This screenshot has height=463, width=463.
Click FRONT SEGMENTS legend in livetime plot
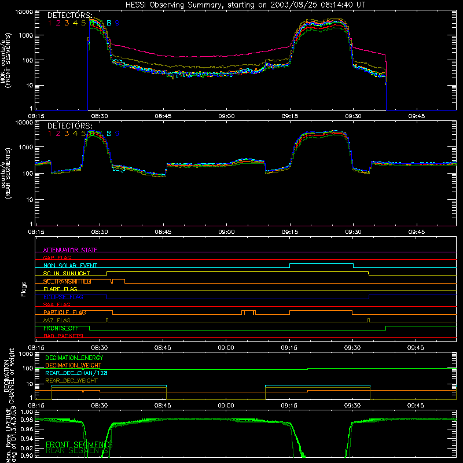pos(79,444)
